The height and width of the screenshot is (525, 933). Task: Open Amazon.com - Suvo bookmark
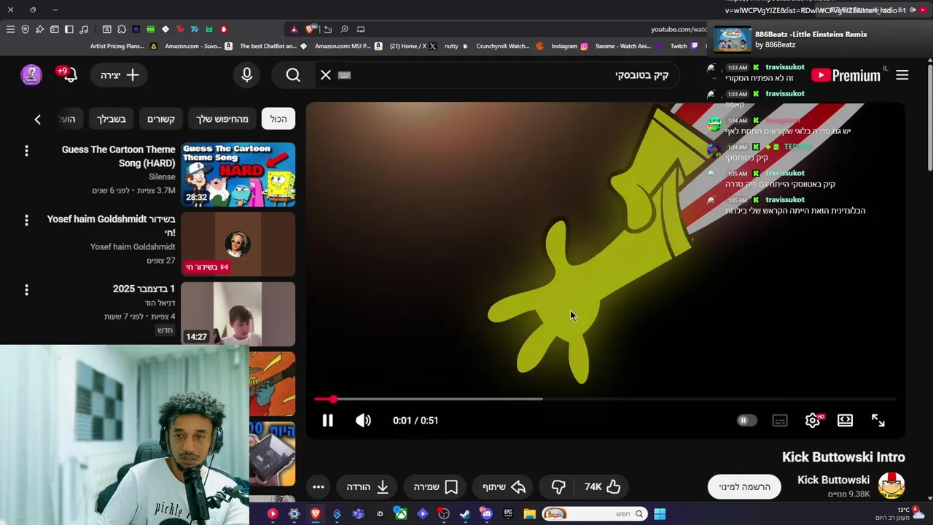click(198, 46)
